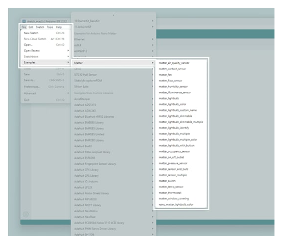Select the Examples menu entry
This screenshot has width=289, height=243.
click(46, 62)
